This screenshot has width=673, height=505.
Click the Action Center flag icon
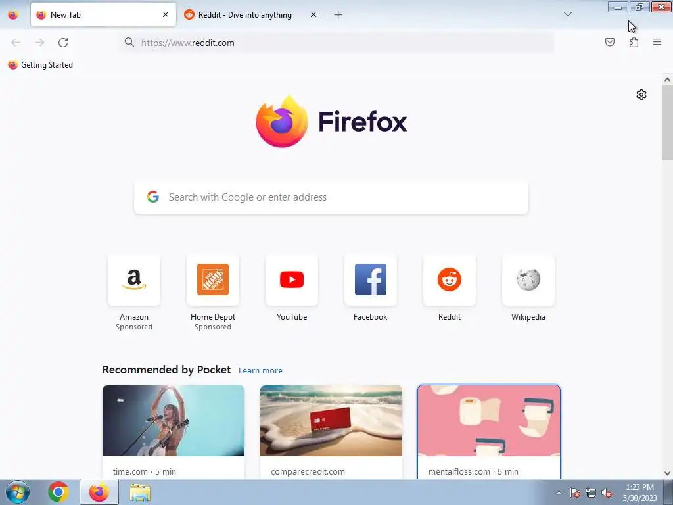point(575,493)
